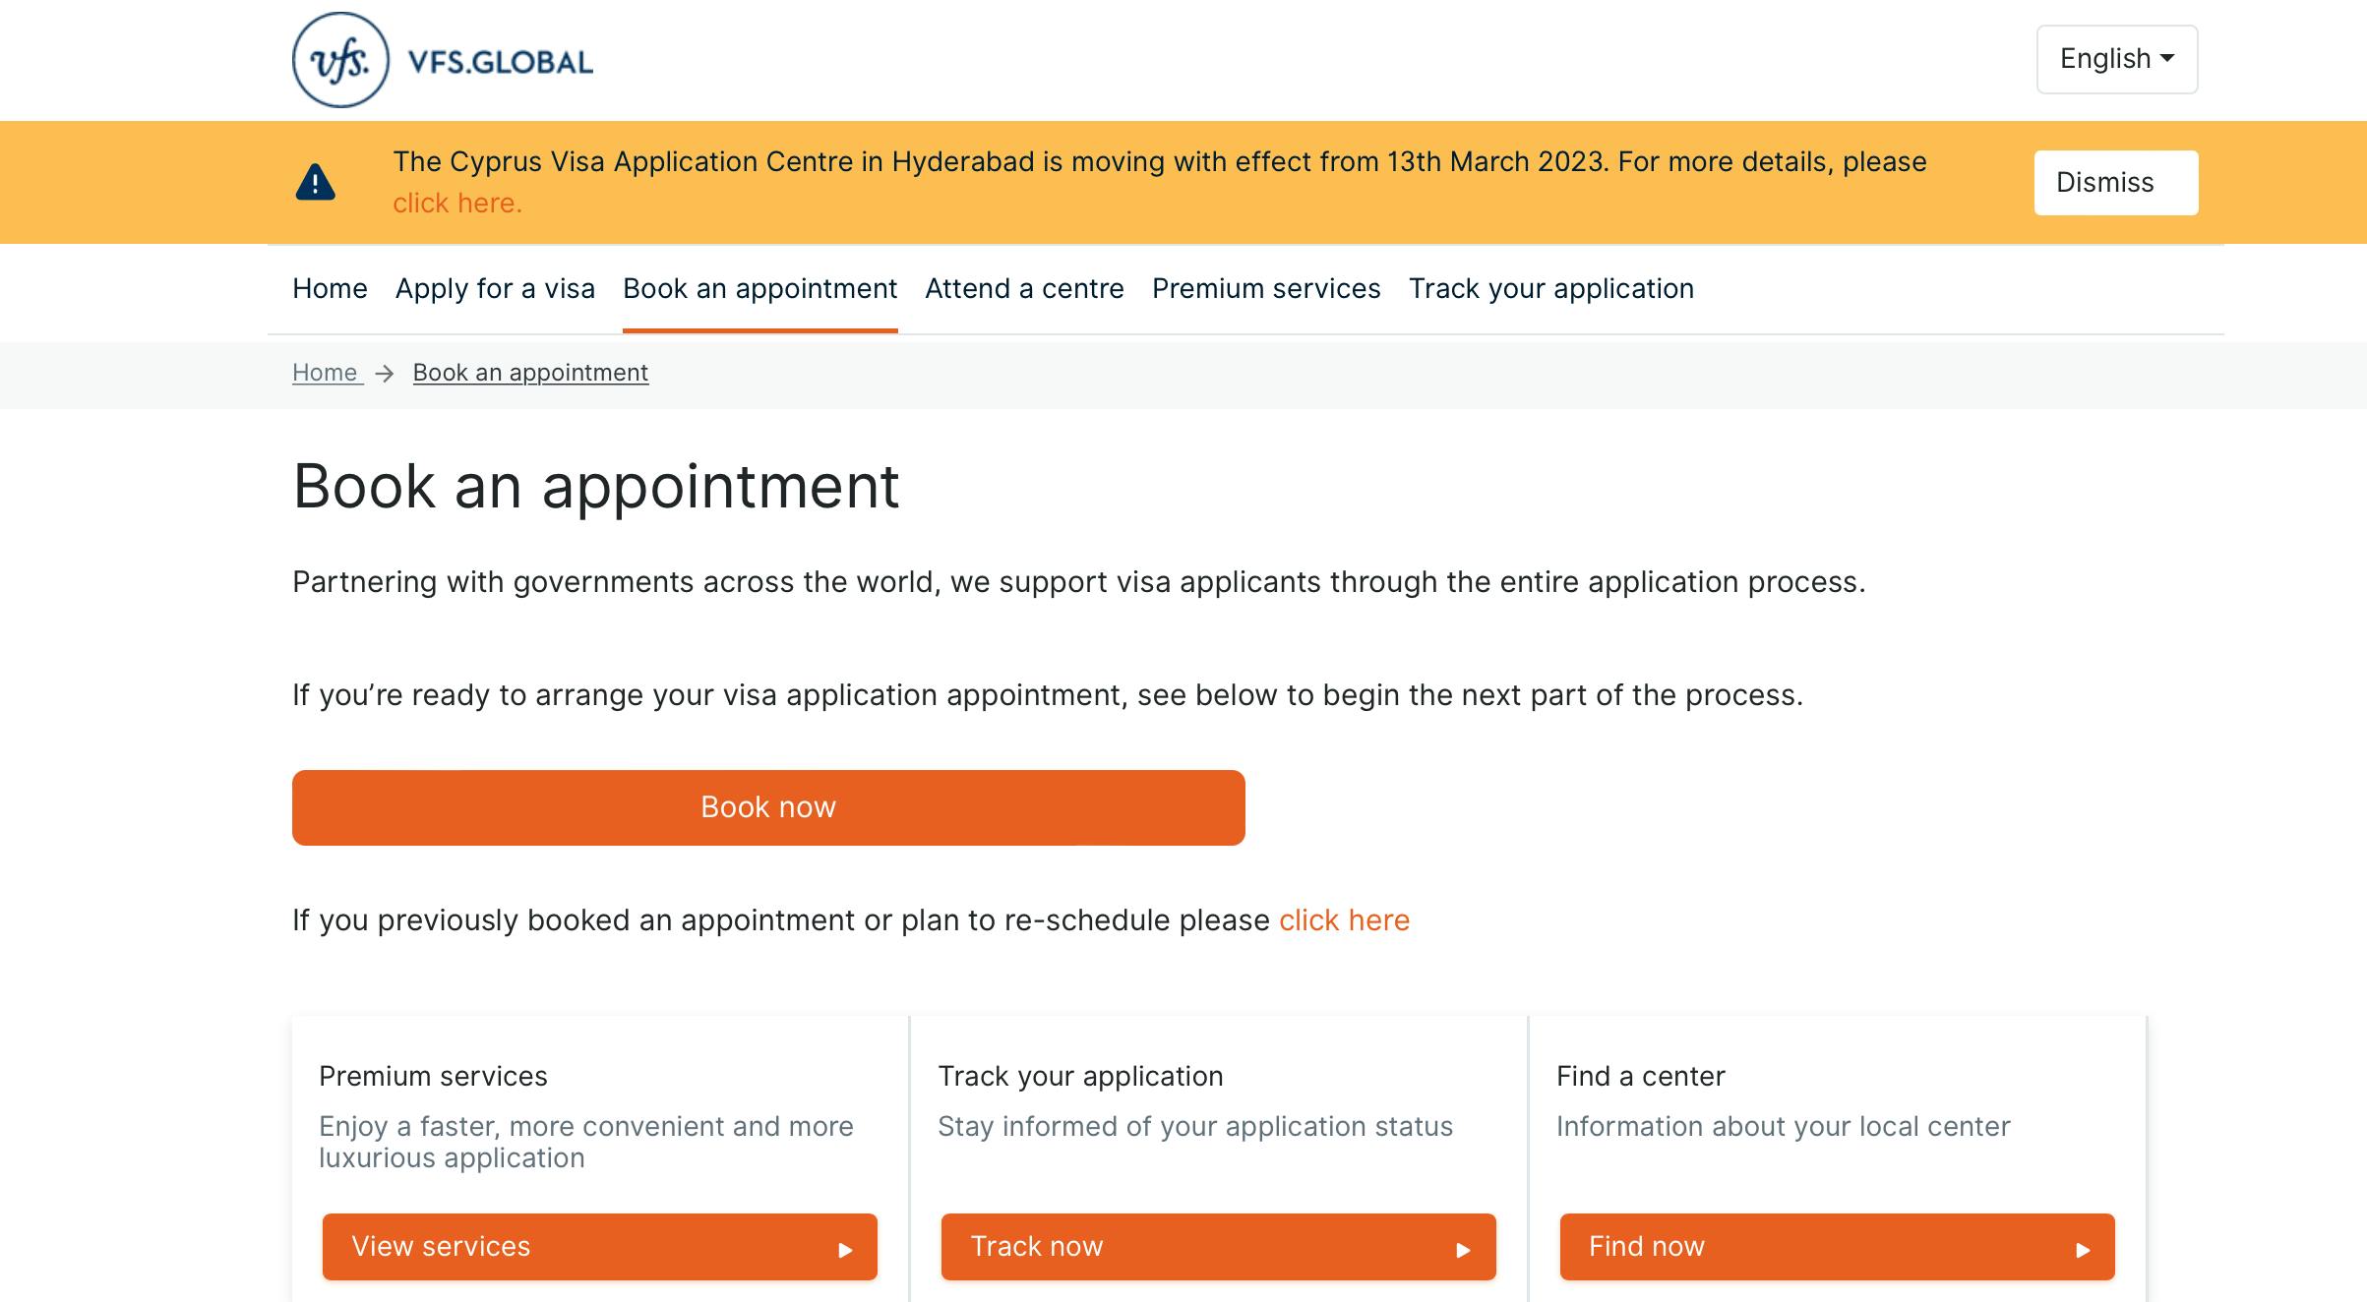
Task: Follow the re-schedule click here link
Action: (1344, 920)
